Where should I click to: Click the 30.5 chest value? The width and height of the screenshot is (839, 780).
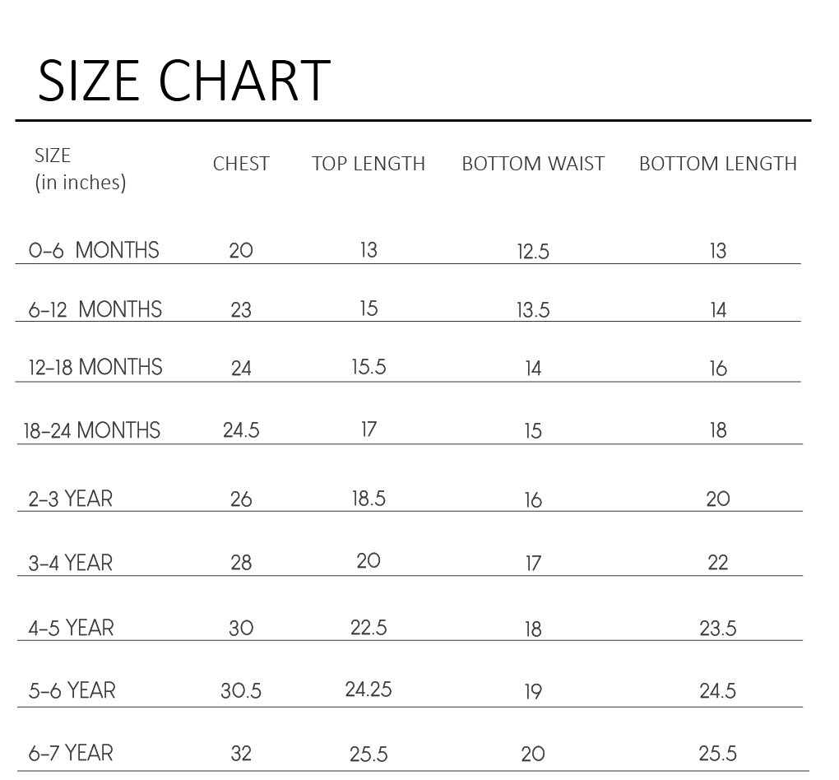(241, 691)
